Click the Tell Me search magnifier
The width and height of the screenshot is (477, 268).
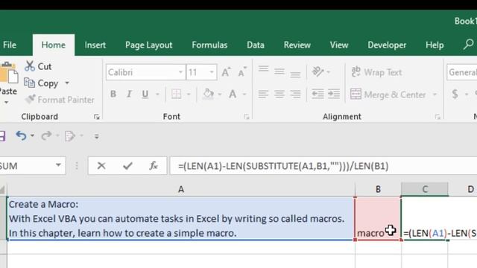coord(469,45)
